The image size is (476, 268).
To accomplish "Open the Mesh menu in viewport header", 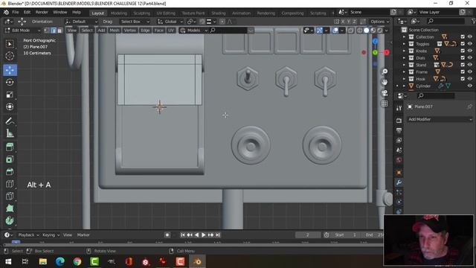I will (114, 31).
